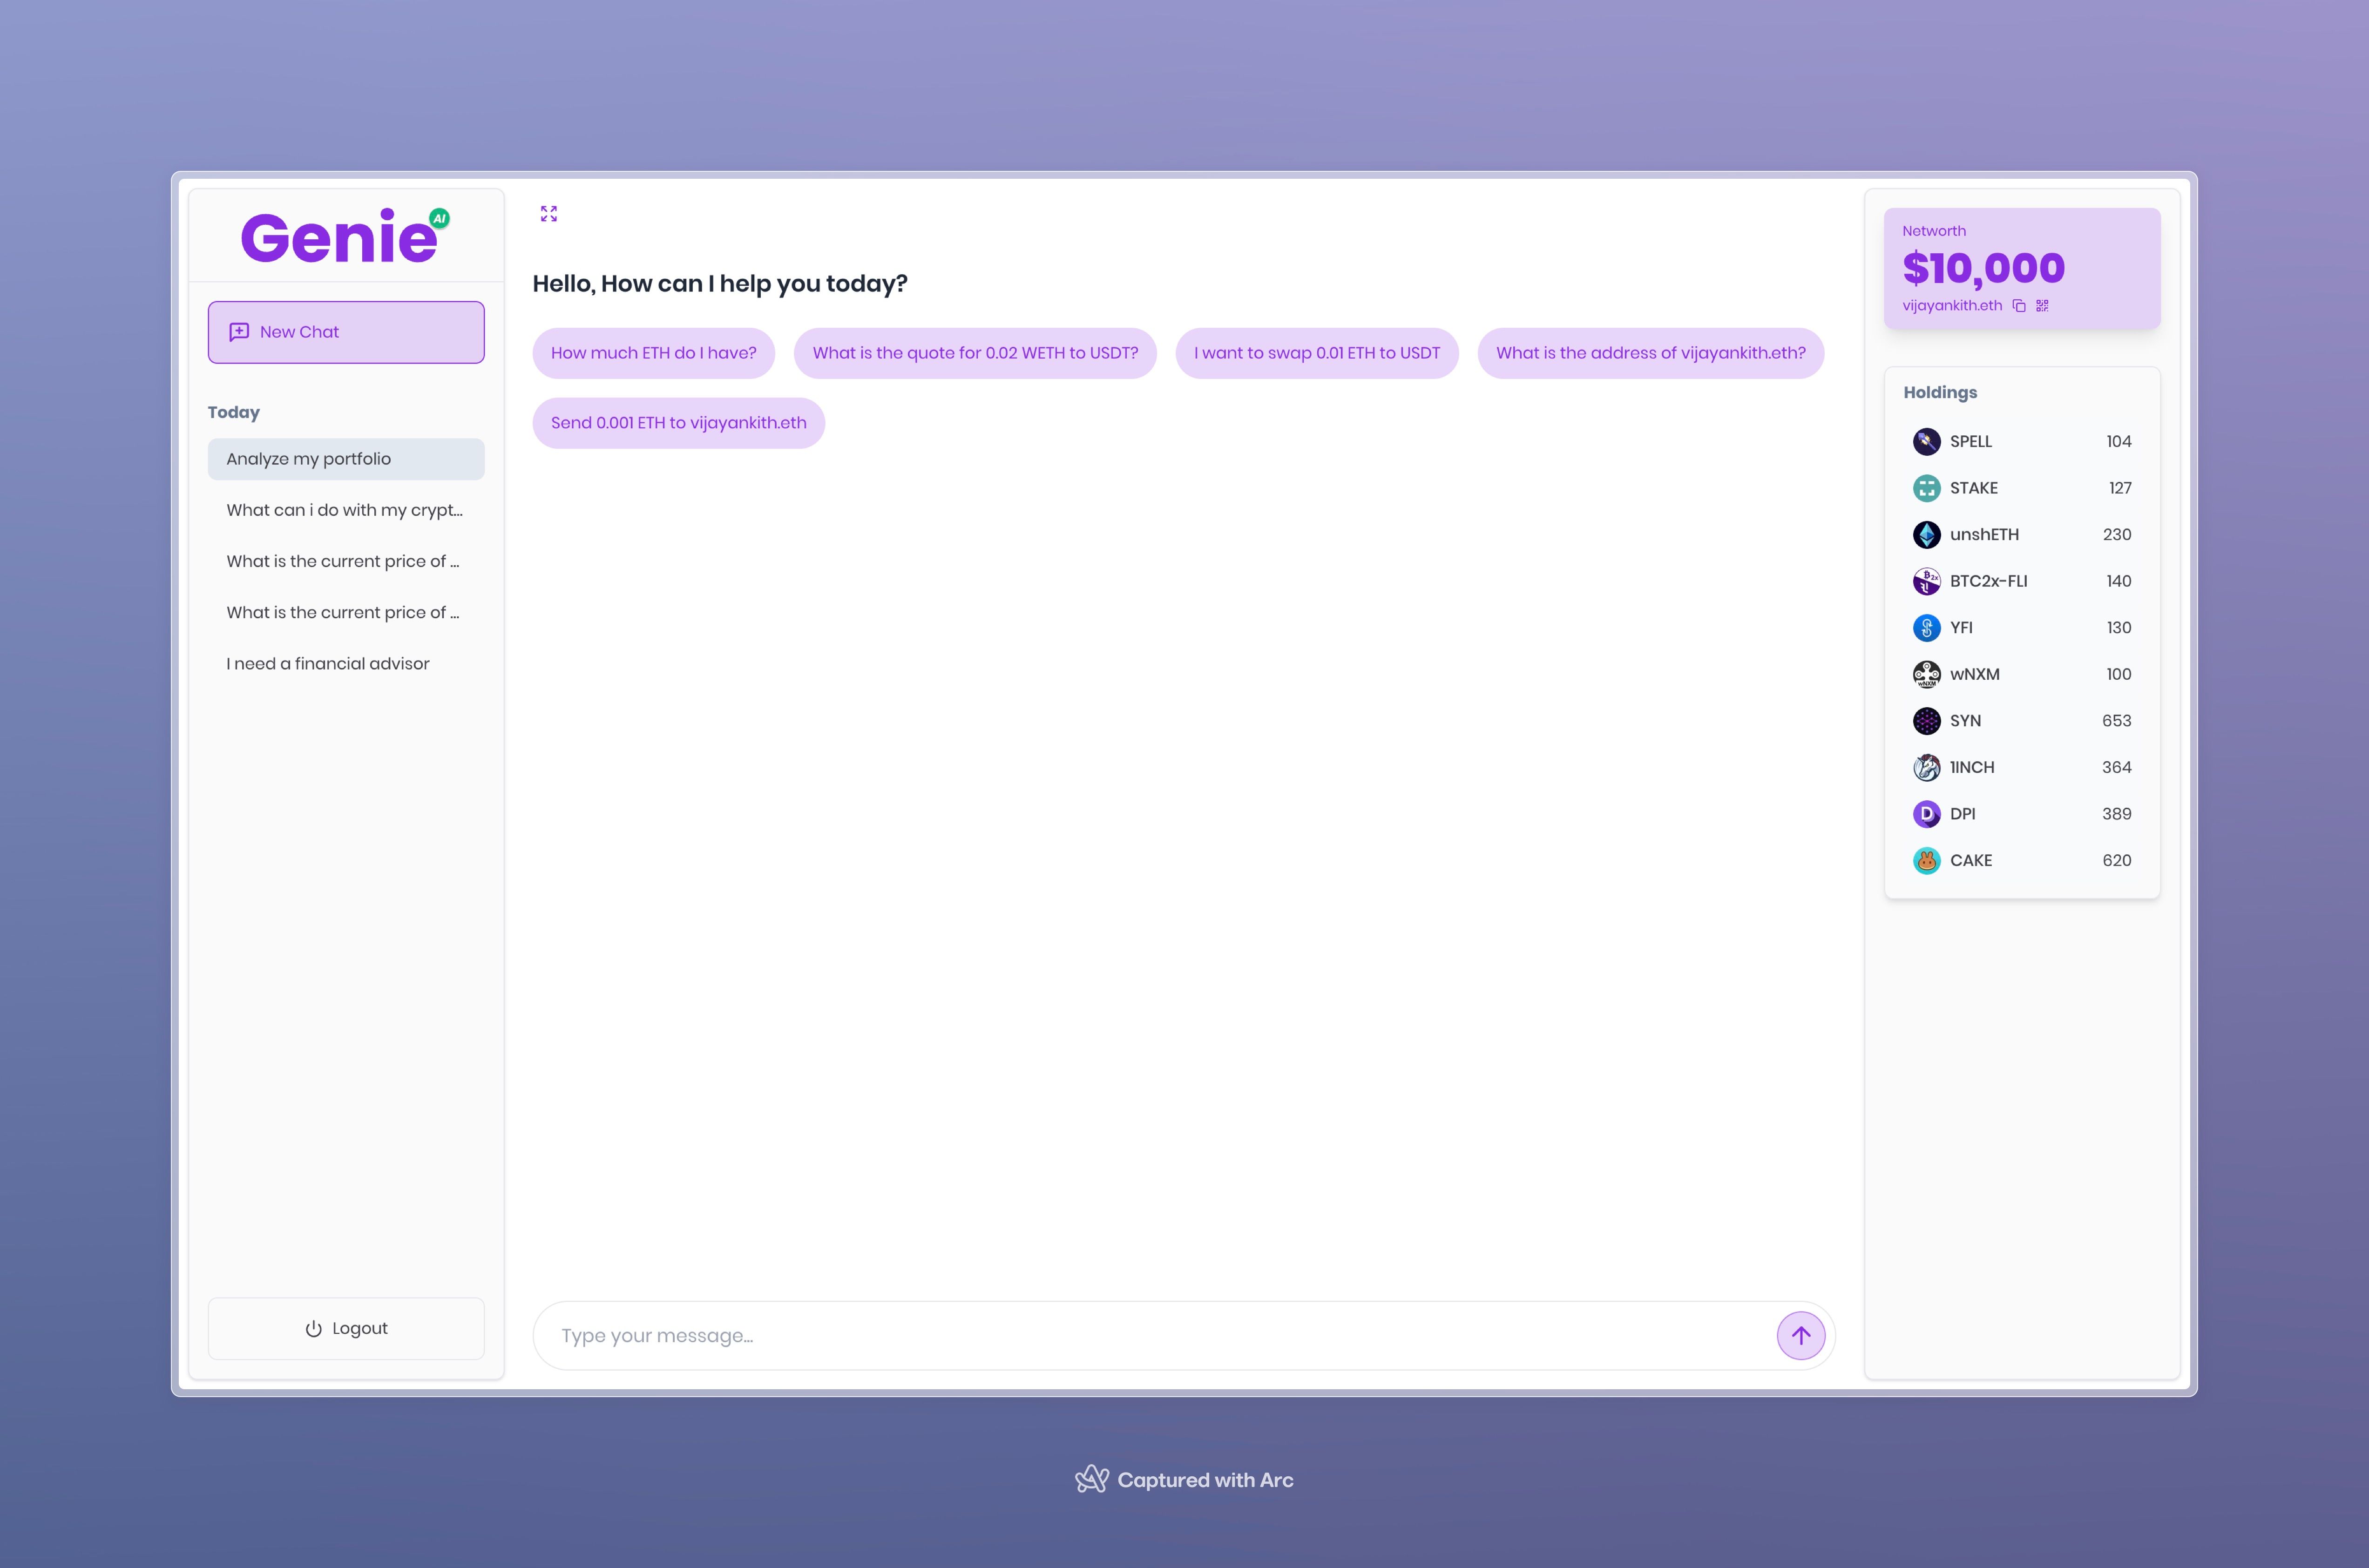Click 'What is the quote for 0.02 WETH to USDT?' chip
The width and height of the screenshot is (2369, 1568).
(x=975, y=352)
